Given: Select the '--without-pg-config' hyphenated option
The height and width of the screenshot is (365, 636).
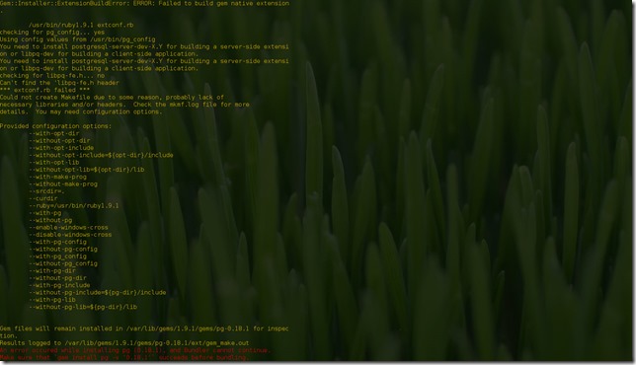Looking at the screenshot, I should point(63,250).
